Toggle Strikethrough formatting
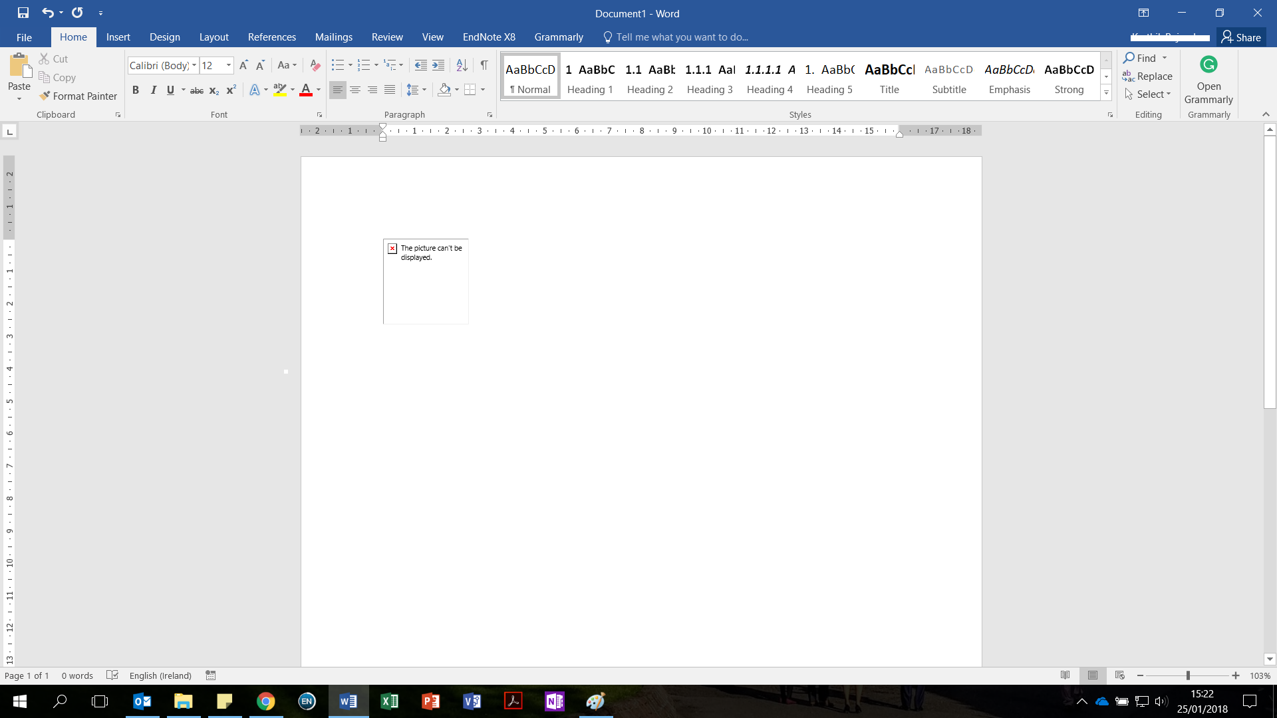The height and width of the screenshot is (718, 1277). tap(197, 90)
